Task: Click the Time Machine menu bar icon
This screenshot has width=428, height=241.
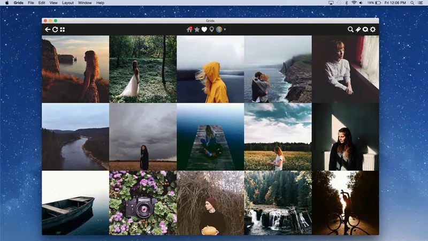Action: tap(339, 3)
